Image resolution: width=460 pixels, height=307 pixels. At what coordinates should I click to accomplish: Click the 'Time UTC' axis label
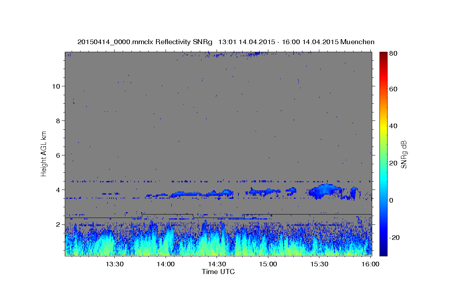tap(218, 272)
